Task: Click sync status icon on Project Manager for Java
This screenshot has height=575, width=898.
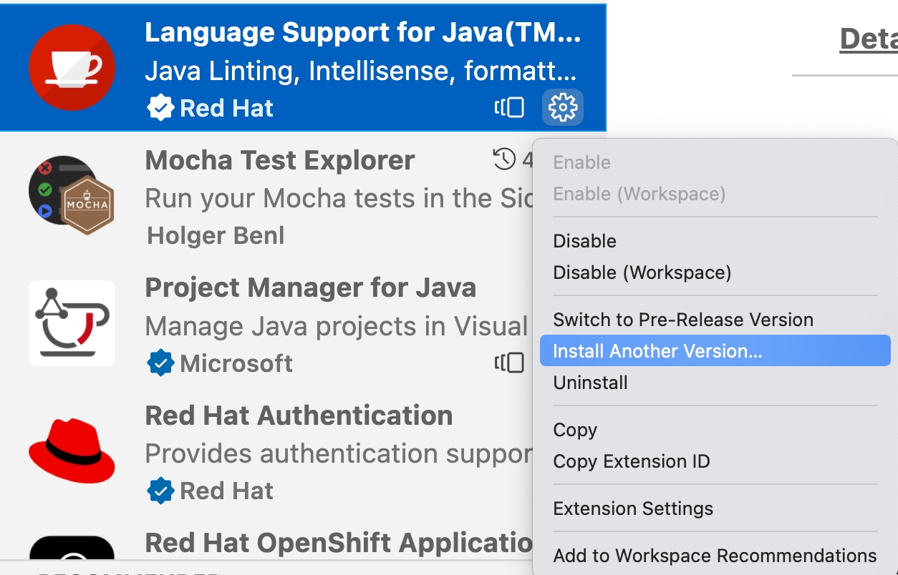Action: pyautogui.click(x=509, y=363)
